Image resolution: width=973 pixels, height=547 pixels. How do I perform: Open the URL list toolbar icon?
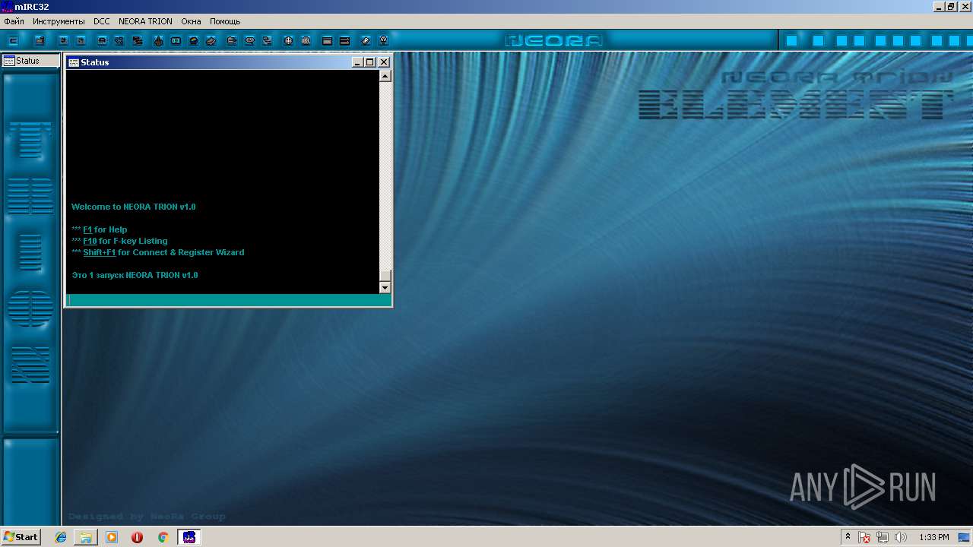click(x=306, y=40)
